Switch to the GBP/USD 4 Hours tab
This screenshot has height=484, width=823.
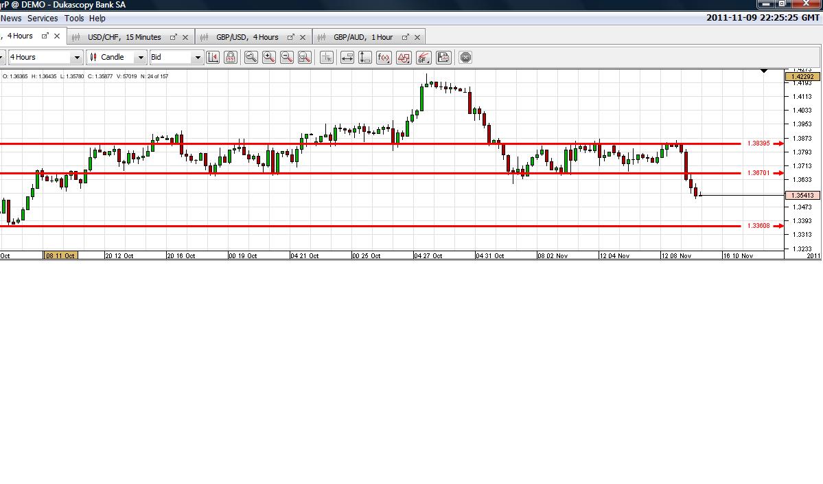pos(247,37)
